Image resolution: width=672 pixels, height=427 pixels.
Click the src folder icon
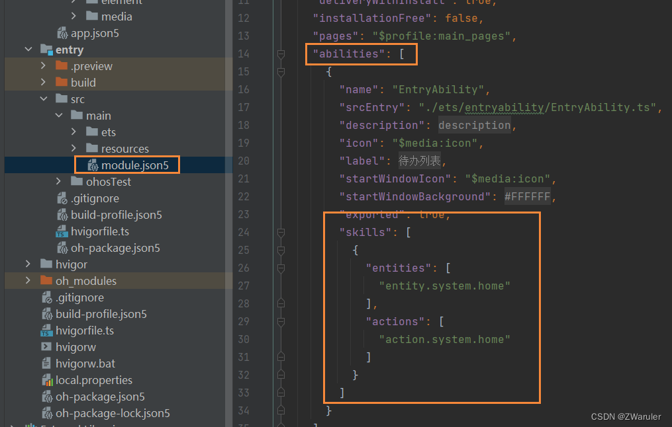point(62,99)
